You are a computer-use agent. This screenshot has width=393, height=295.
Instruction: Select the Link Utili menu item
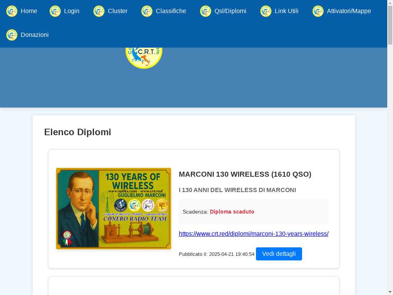(286, 11)
